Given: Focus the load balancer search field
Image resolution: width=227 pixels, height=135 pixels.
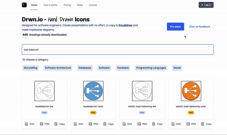Looking at the screenshot, I should (117, 50).
